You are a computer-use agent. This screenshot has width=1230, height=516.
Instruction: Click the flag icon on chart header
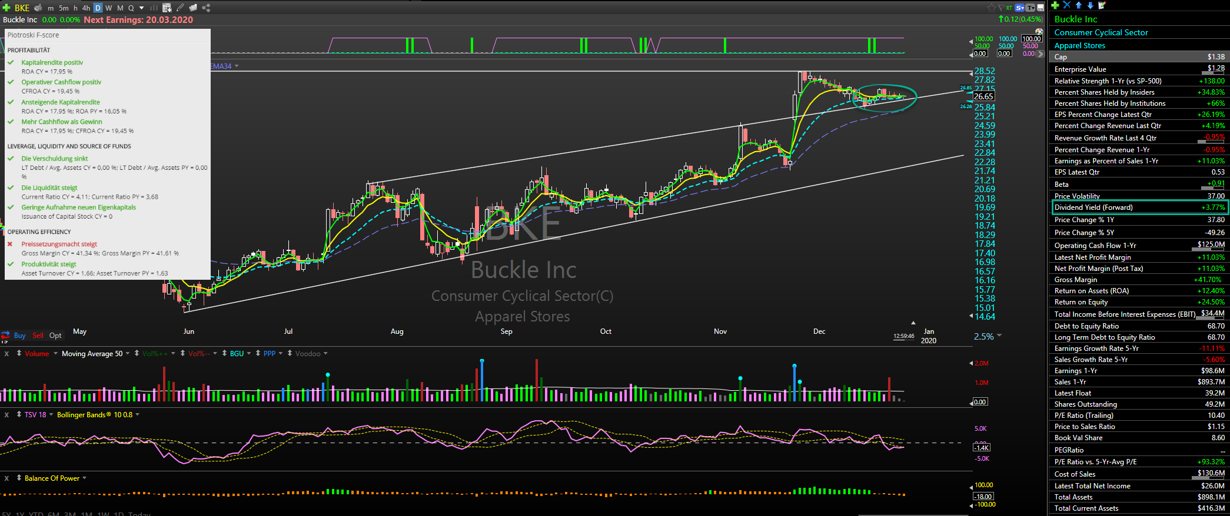pos(1002,8)
